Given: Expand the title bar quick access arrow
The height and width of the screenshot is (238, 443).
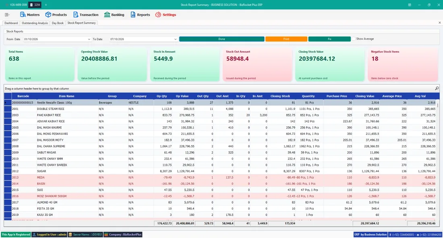Looking at the screenshot, I should (46, 5).
